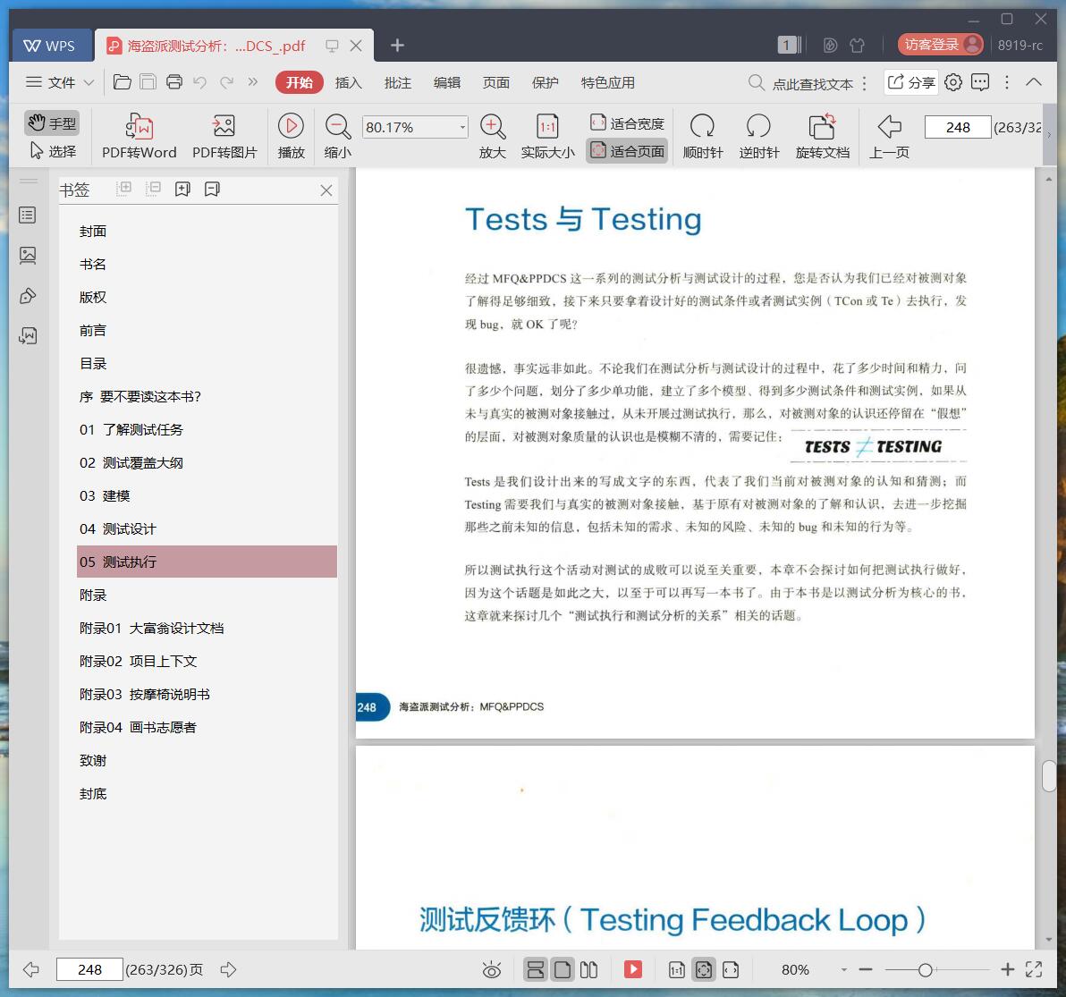Go to next page in status bar
The height and width of the screenshot is (997, 1066).
(x=228, y=970)
